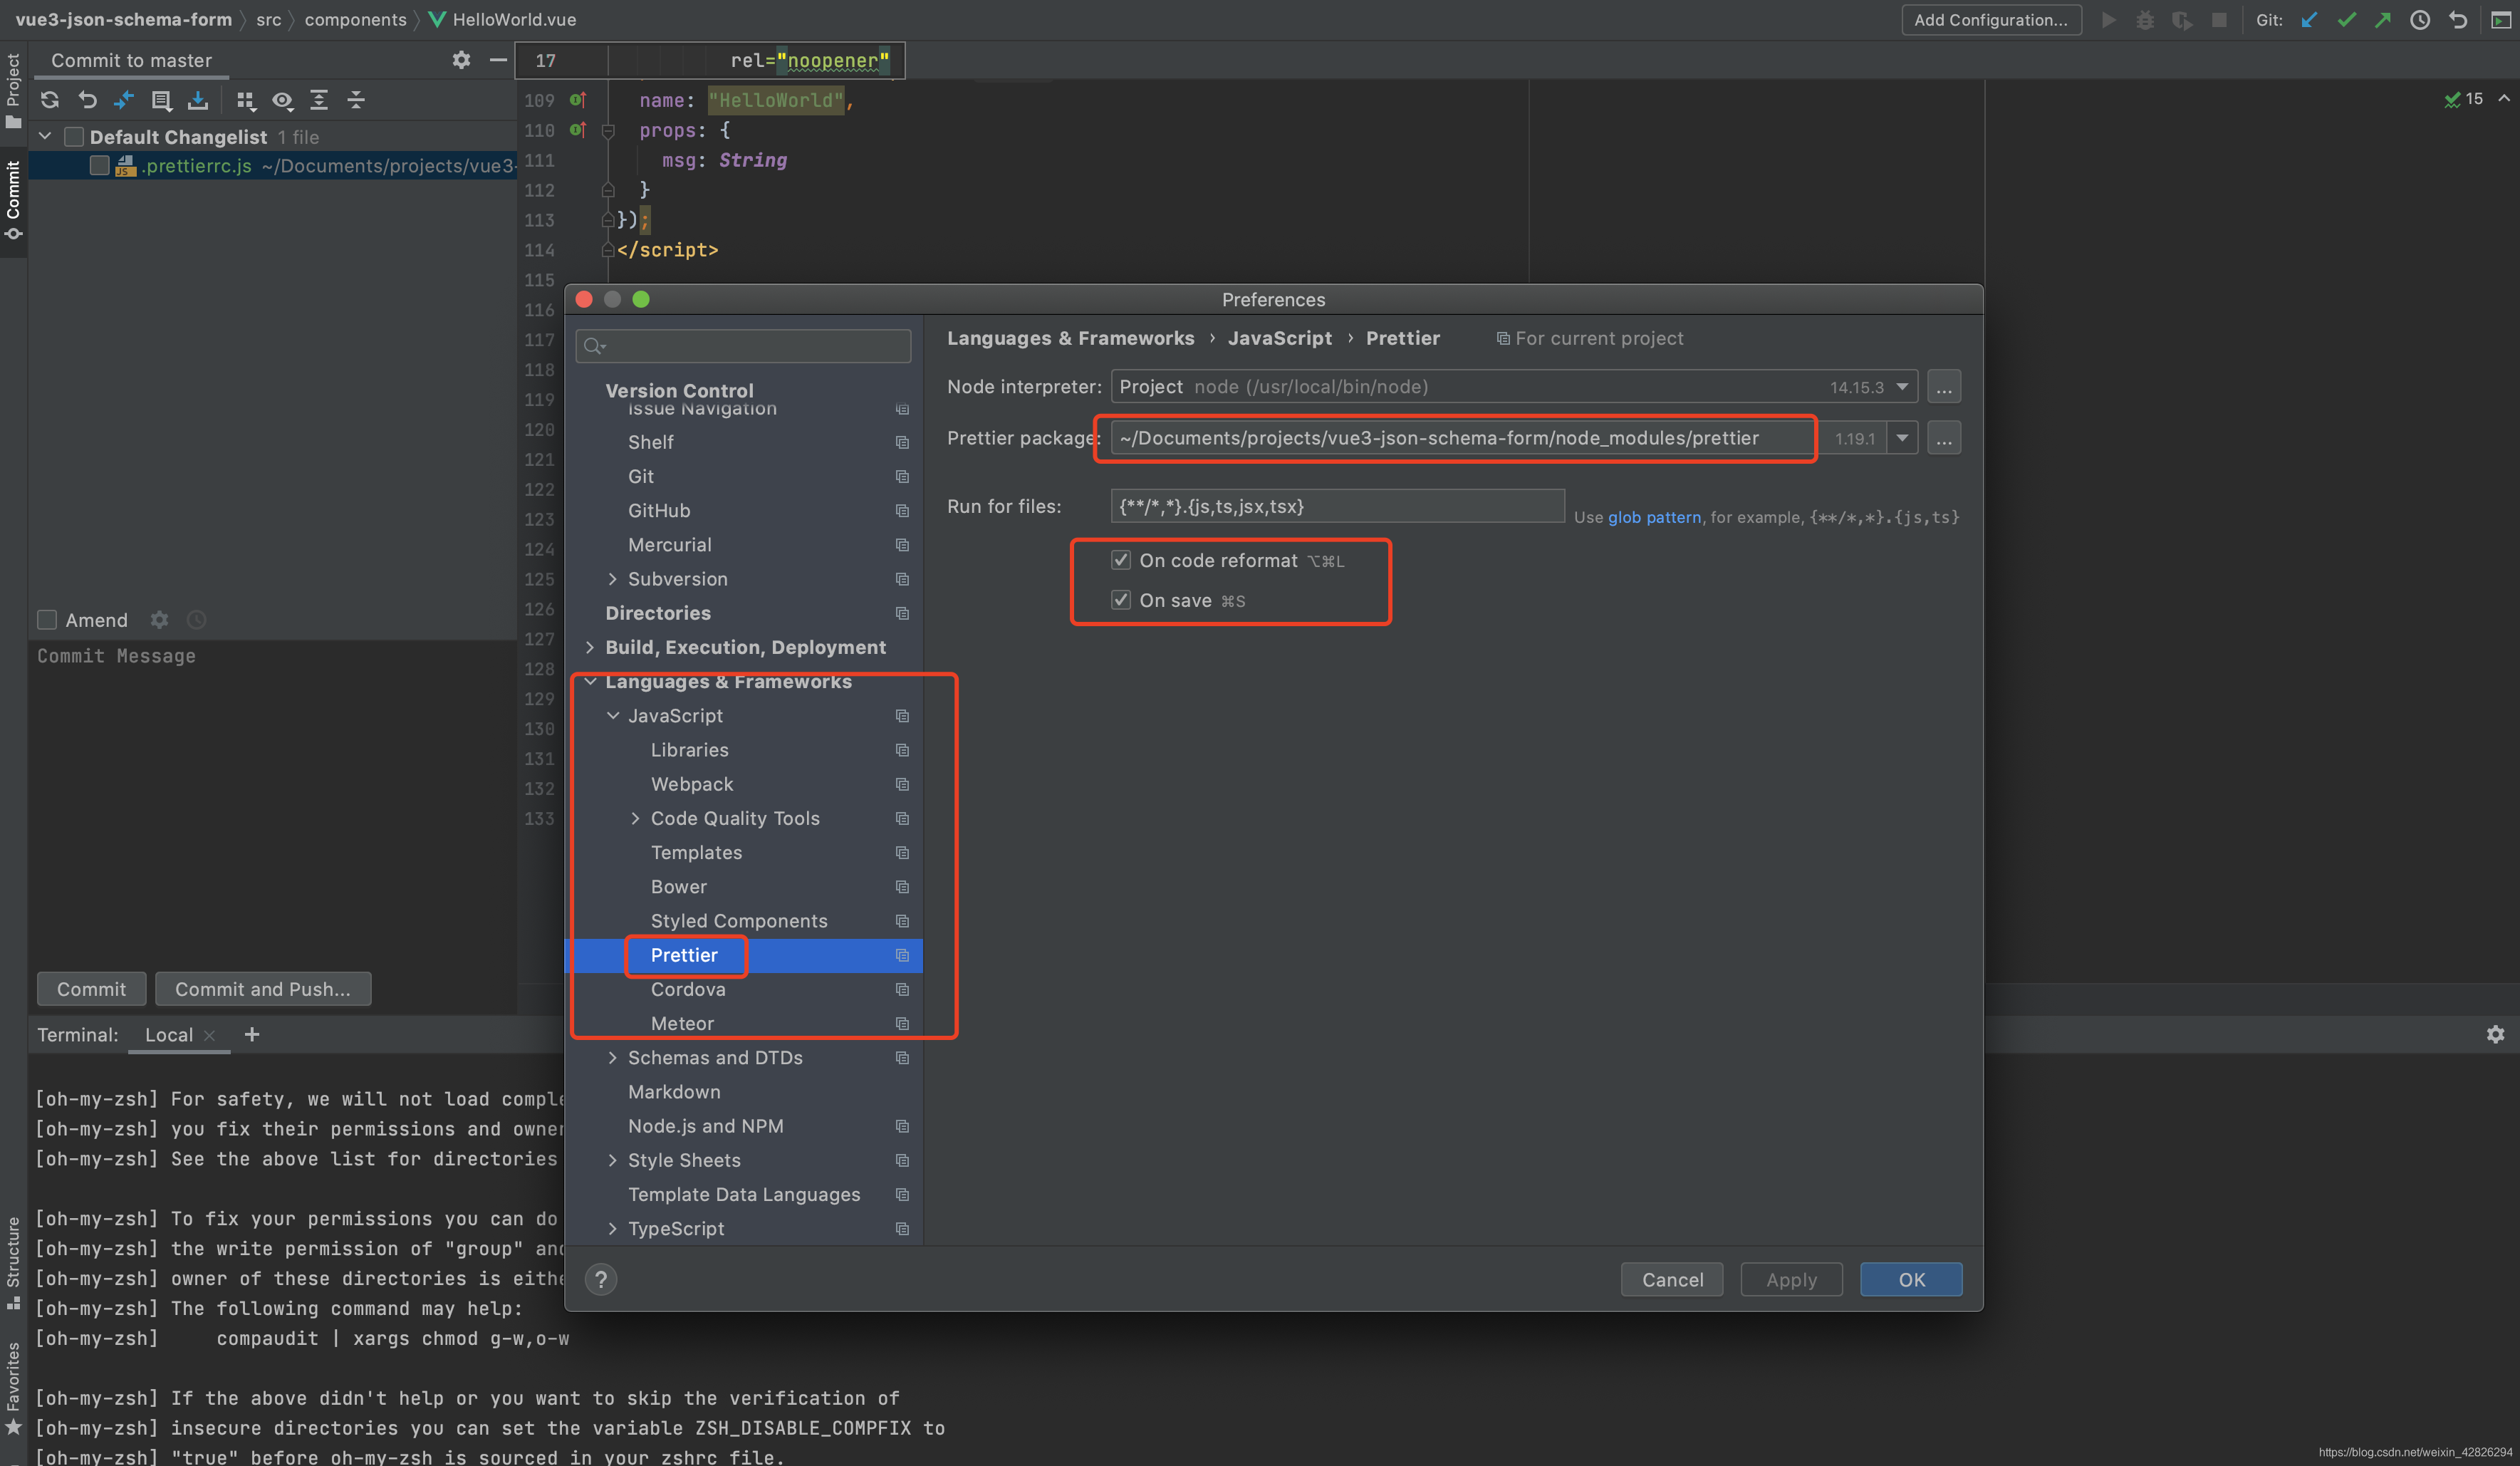Image resolution: width=2520 pixels, height=1466 pixels.
Task: Enable the Amend checkbox
Action: [x=47, y=620]
